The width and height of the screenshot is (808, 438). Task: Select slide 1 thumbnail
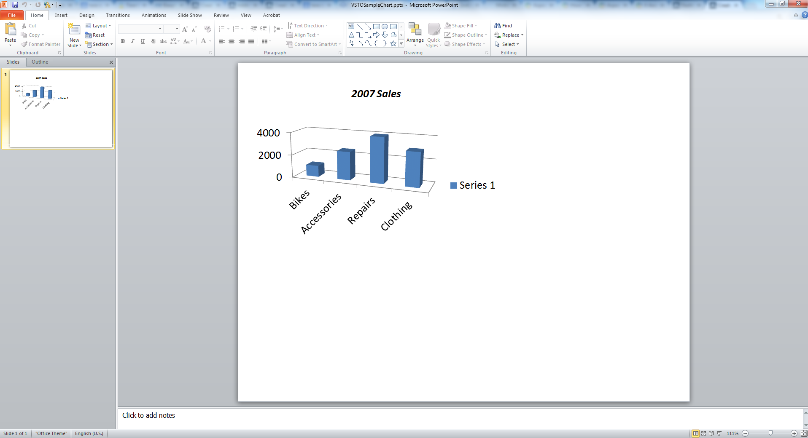[x=61, y=109]
